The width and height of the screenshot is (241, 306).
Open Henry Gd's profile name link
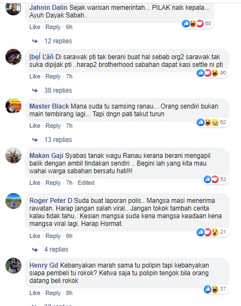tap(44, 265)
